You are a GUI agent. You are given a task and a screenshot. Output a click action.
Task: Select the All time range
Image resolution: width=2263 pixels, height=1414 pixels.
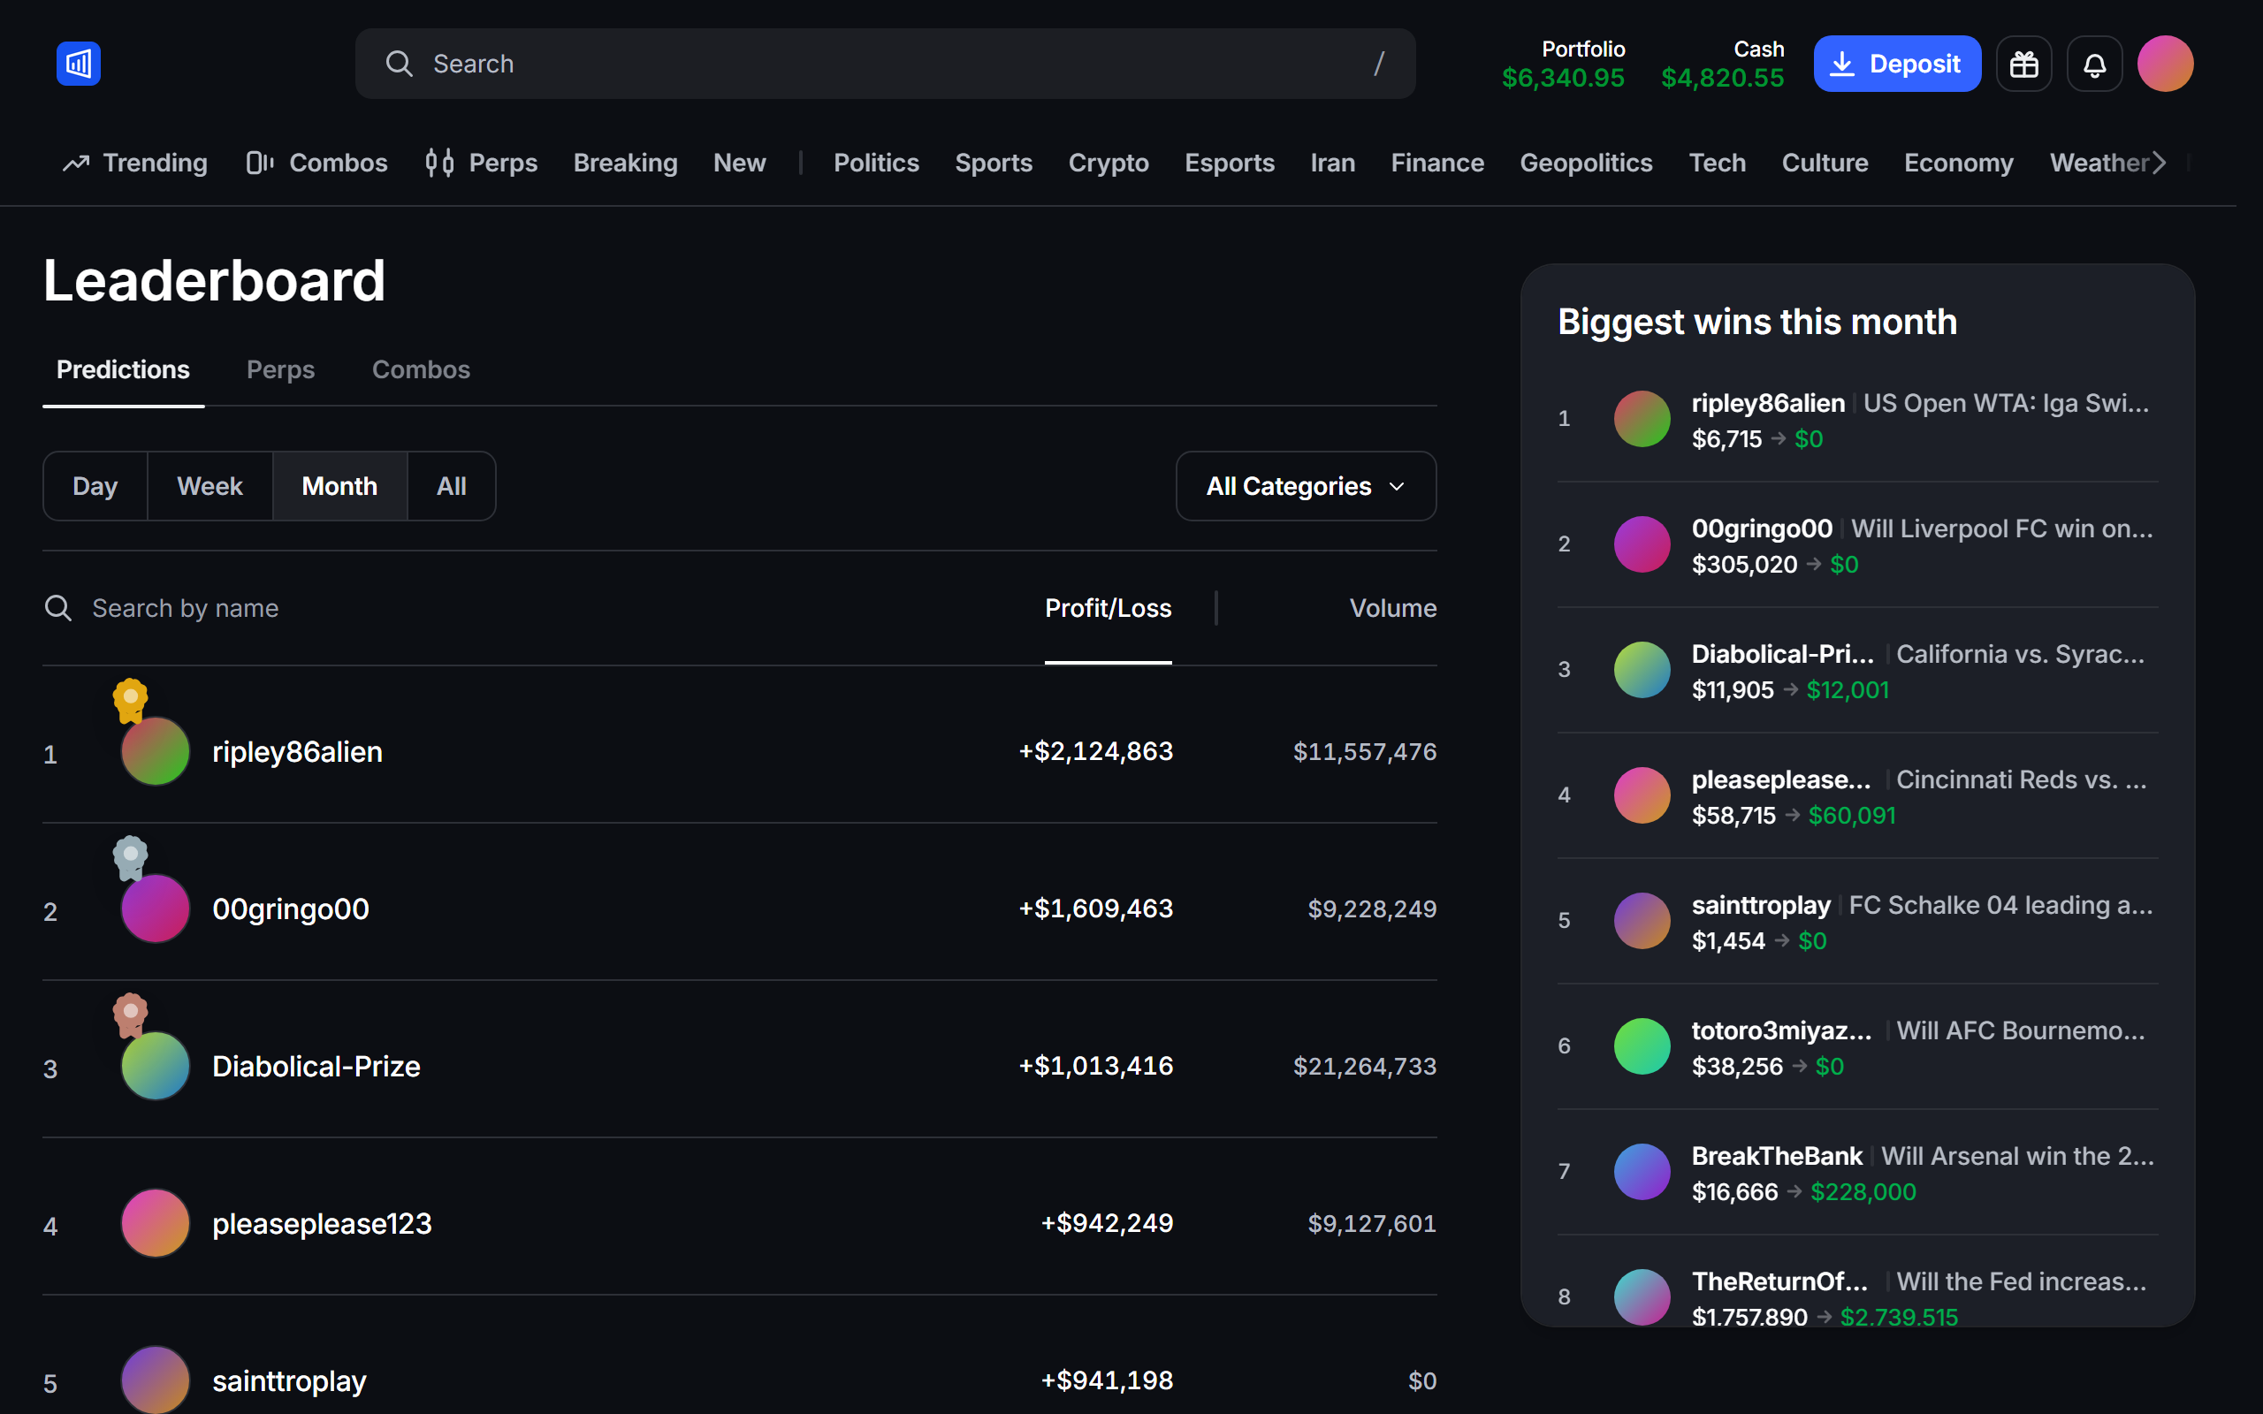coord(452,486)
